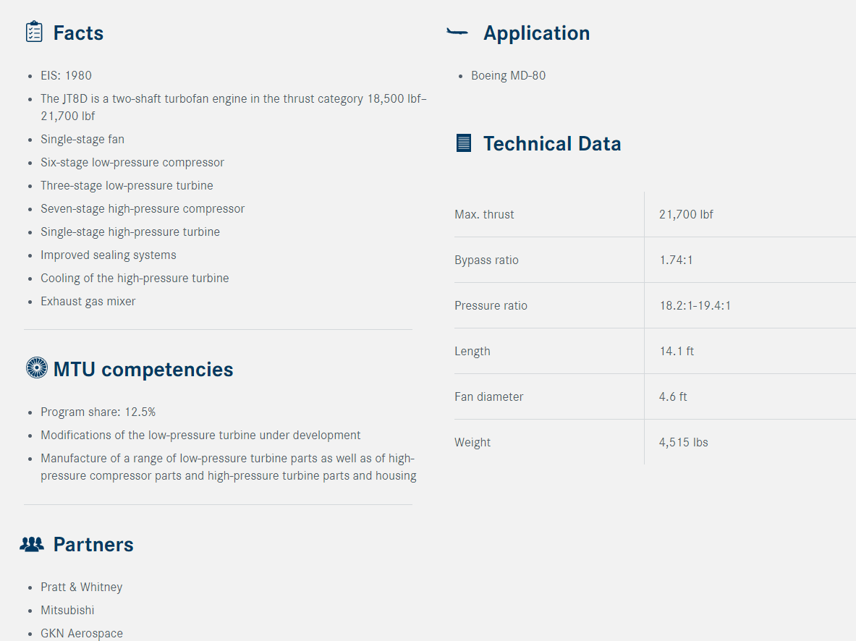
Task: Click 'Three-stage low-pressure turbine' item
Action: (127, 186)
